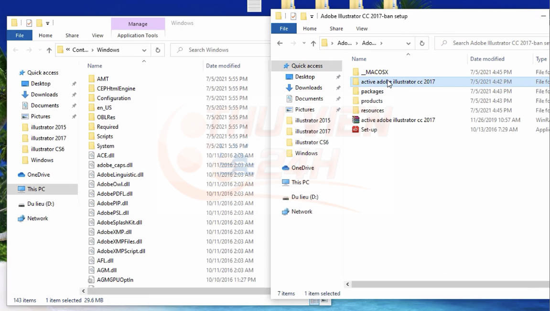Open View tab in the Windows window

[x=97, y=35]
